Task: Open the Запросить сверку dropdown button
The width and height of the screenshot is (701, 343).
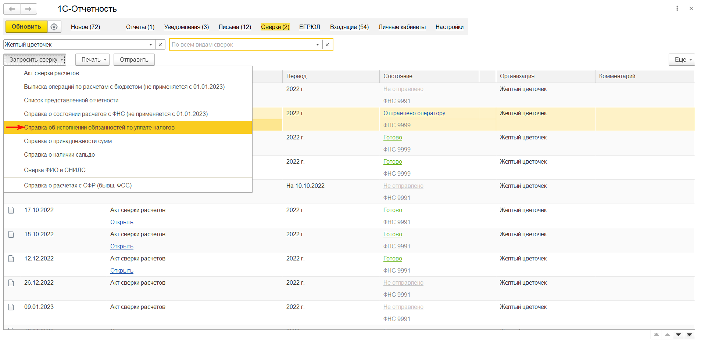Action: (x=35, y=59)
